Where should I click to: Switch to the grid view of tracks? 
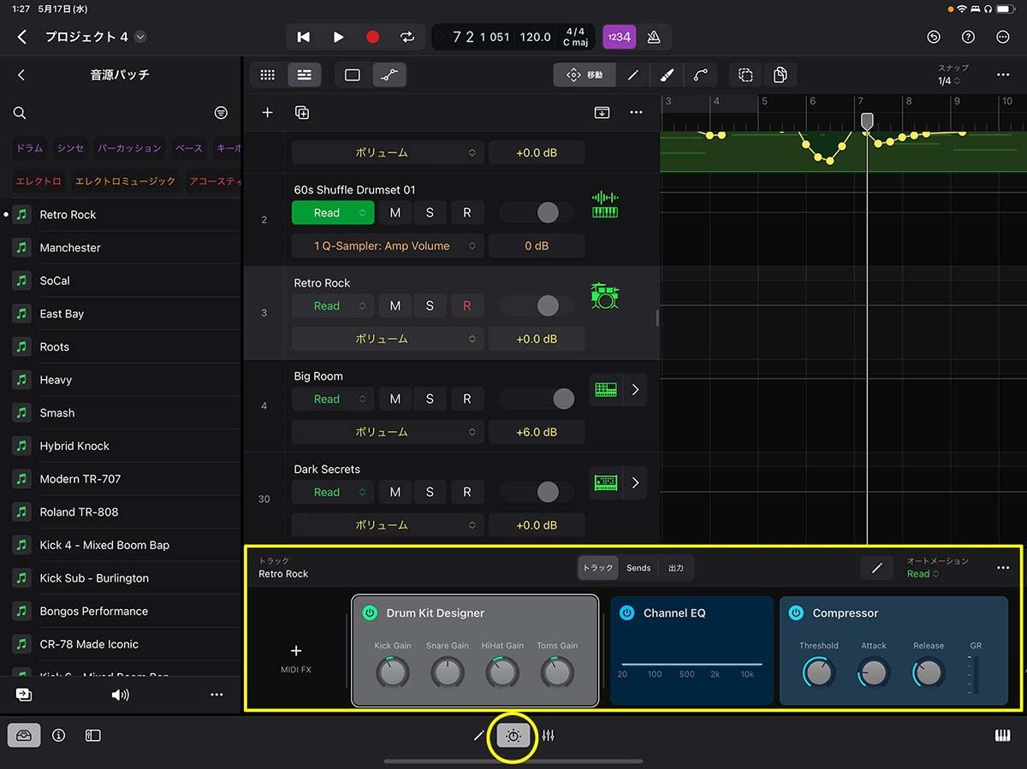(268, 75)
